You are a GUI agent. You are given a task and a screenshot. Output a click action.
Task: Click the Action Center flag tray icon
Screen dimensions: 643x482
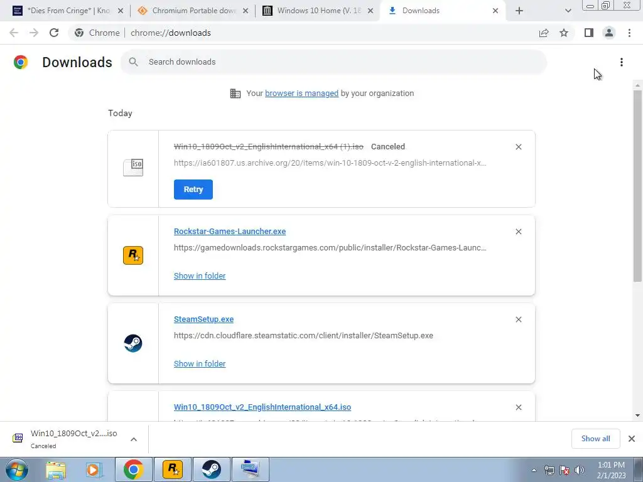[x=565, y=469]
